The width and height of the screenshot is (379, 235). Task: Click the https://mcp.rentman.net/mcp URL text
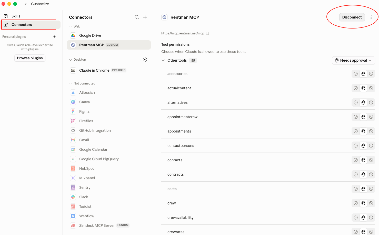[183, 33]
